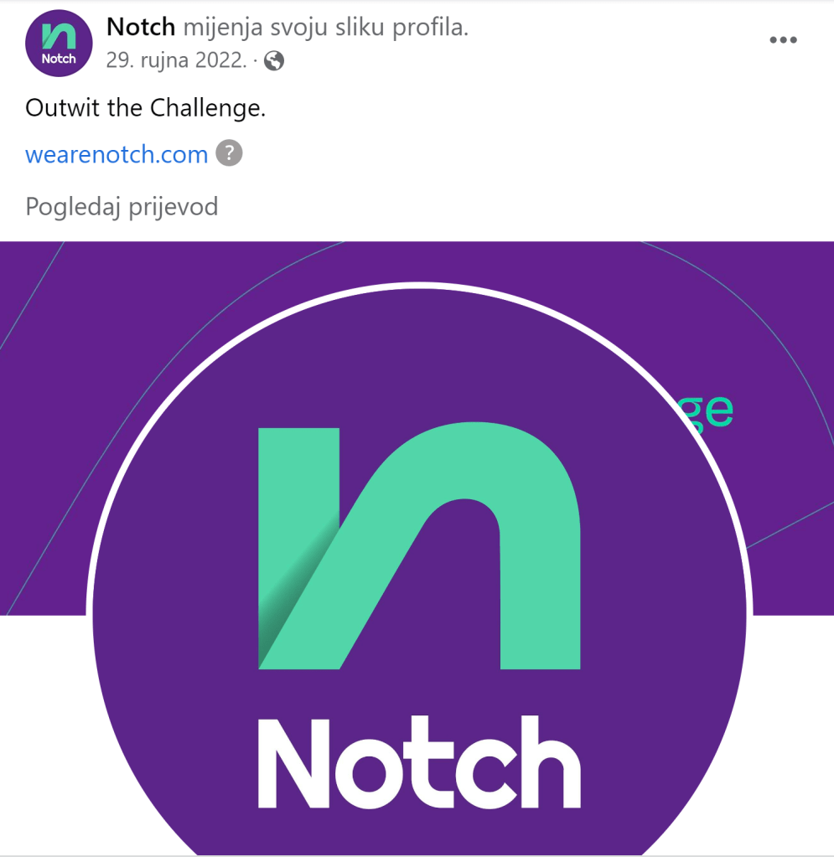Visit the wearenotch.com link
Screen dimensions: 834x857
pyautogui.click(x=117, y=154)
